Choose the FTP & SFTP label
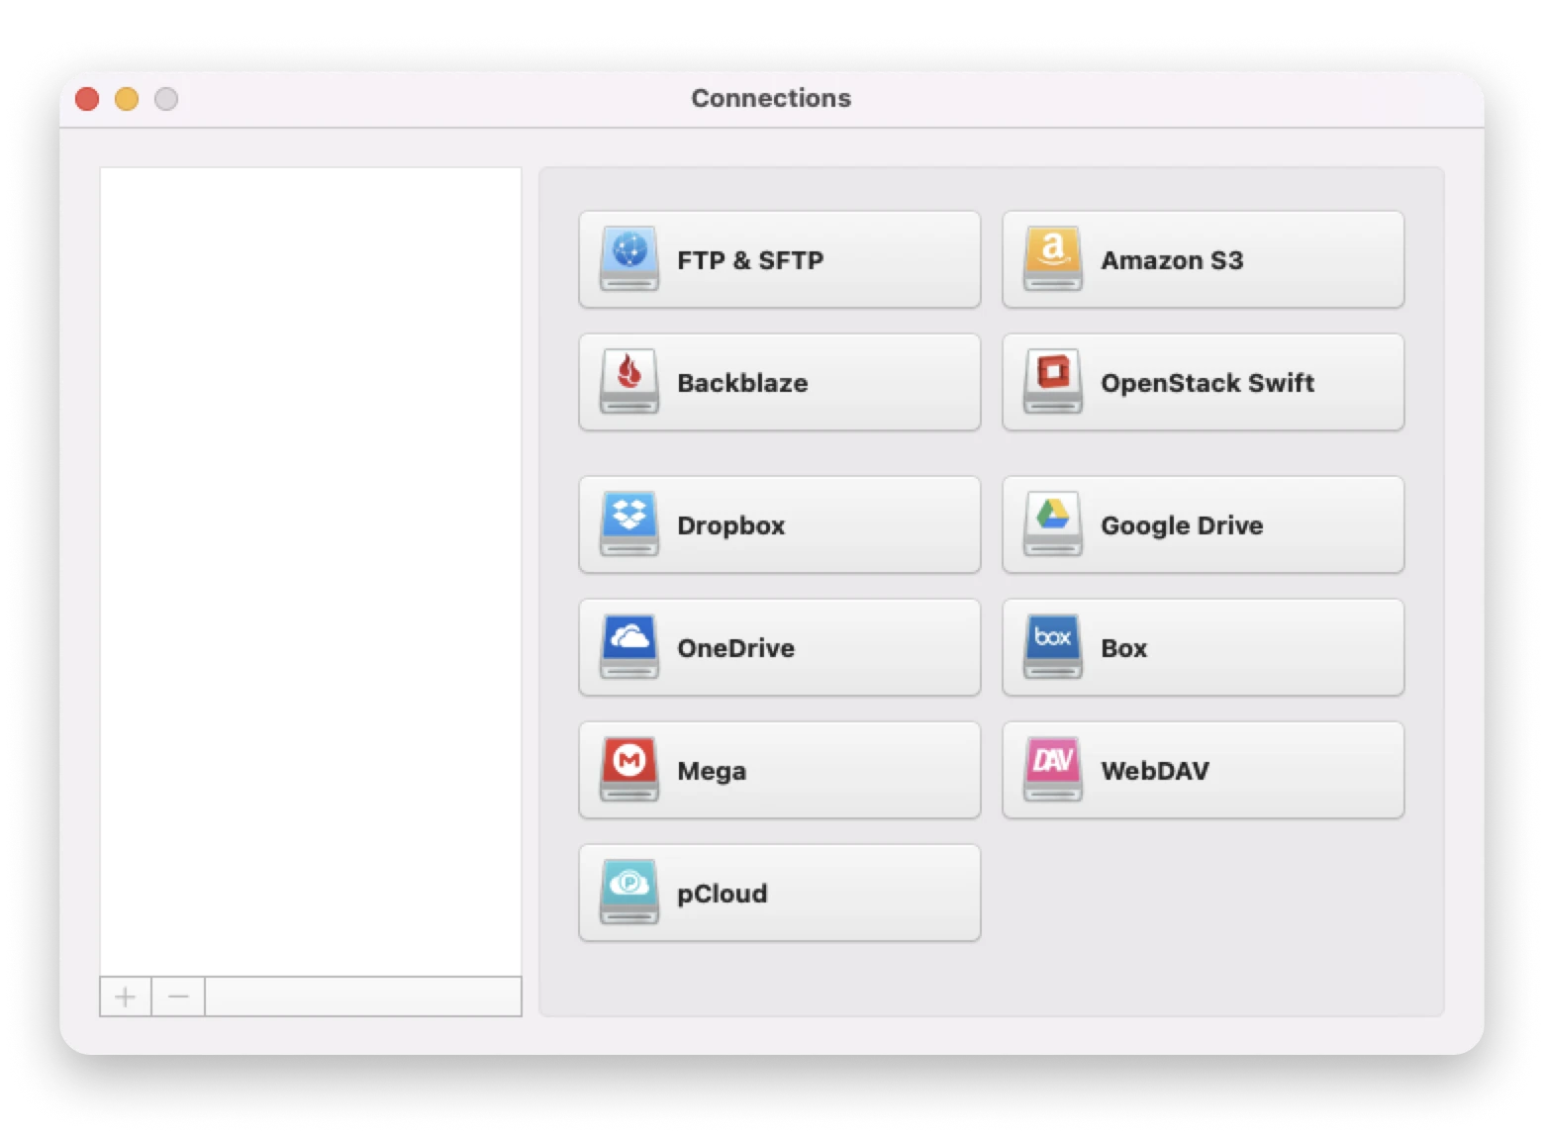Image resolution: width=1544 pixels, height=1138 pixels. (x=750, y=260)
